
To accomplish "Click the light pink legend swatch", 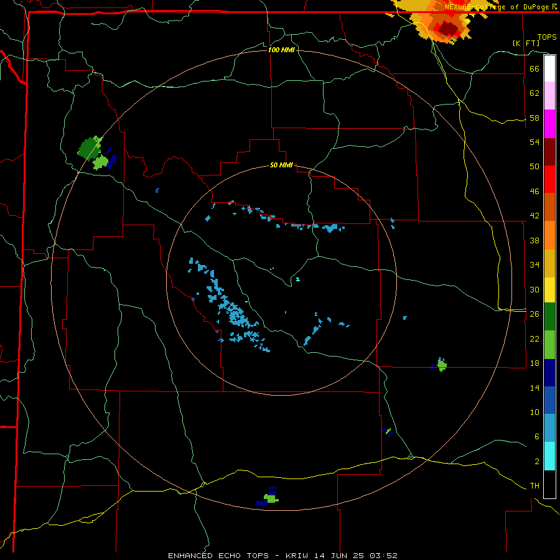I will [x=549, y=96].
